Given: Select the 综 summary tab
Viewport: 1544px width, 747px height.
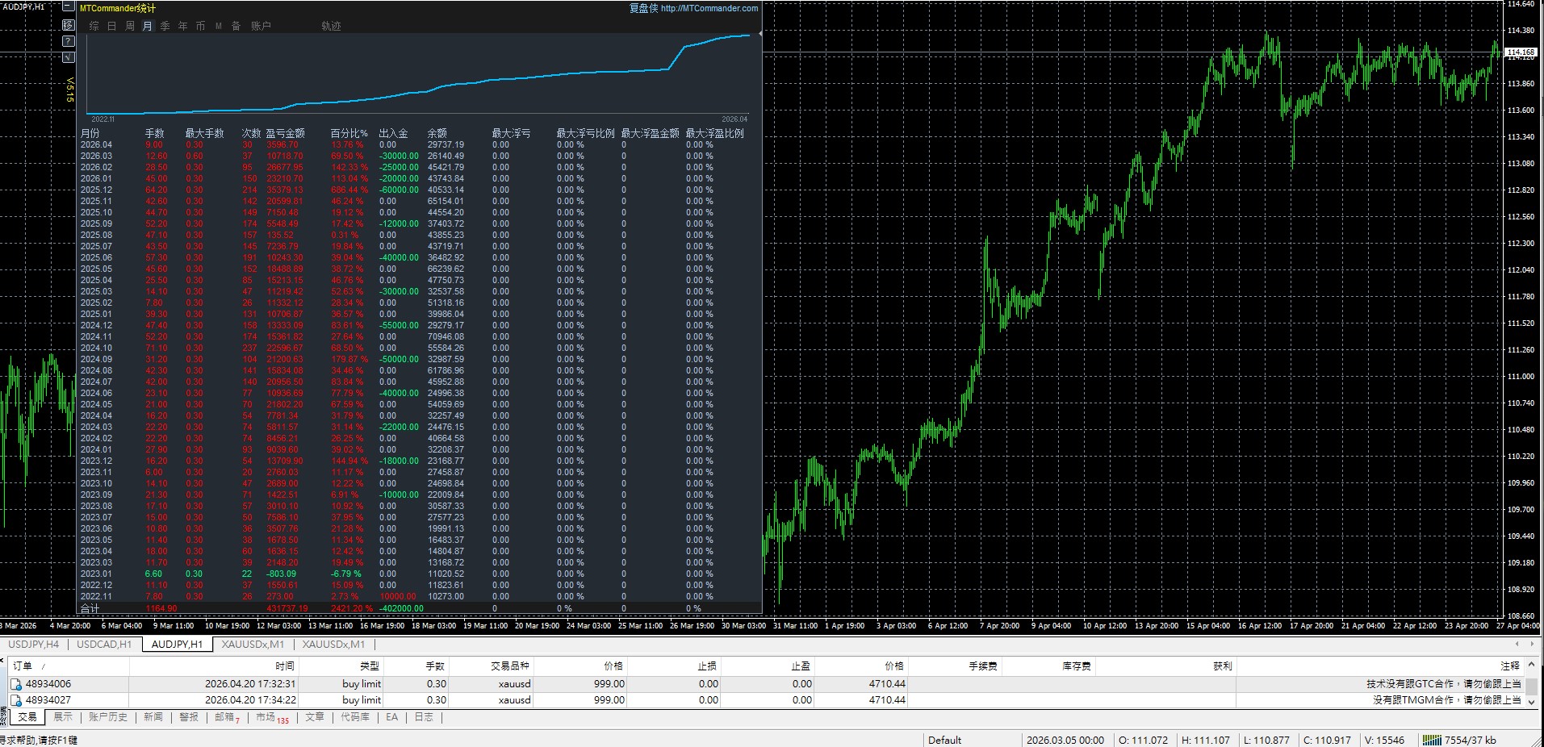Looking at the screenshot, I should click(x=94, y=26).
